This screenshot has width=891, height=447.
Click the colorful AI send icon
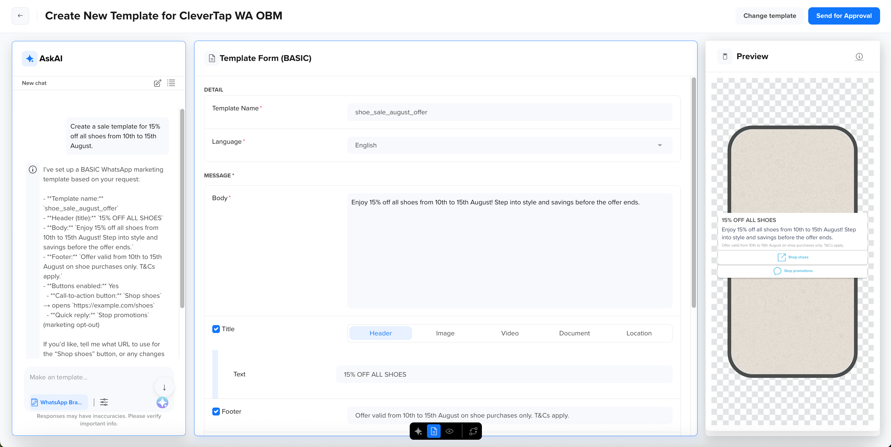tap(162, 402)
